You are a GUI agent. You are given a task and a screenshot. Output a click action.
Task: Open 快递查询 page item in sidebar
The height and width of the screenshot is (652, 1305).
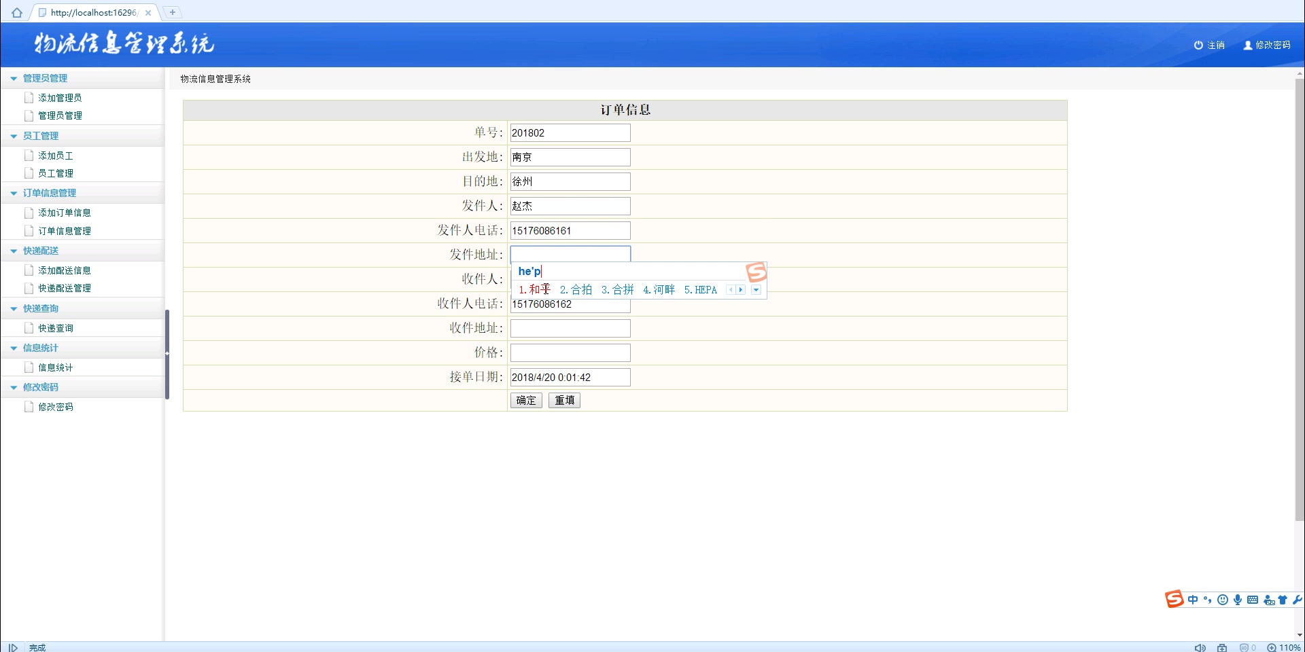click(56, 328)
